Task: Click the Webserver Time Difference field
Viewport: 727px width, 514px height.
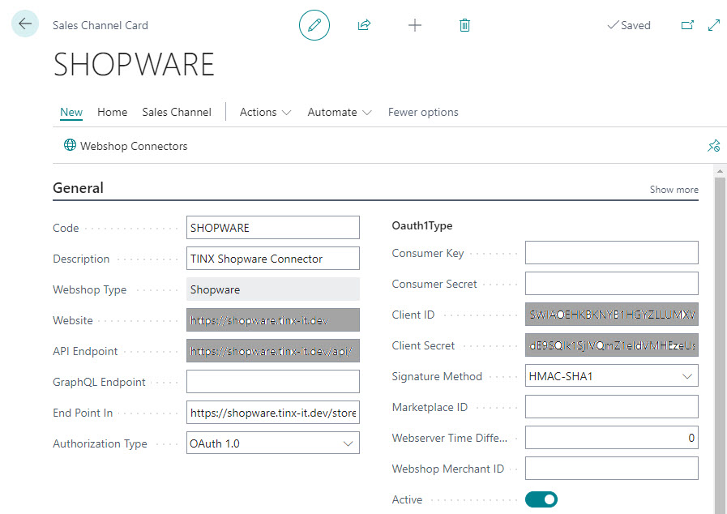Action: tap(612, 438)
